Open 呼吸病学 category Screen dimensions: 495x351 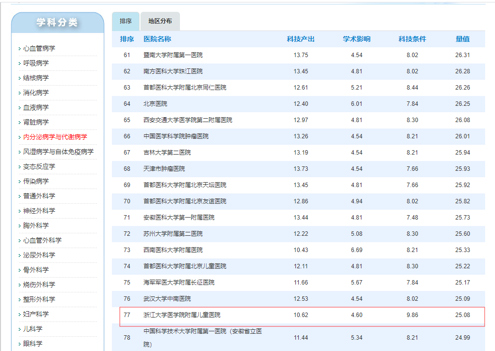tap(36, 63)
